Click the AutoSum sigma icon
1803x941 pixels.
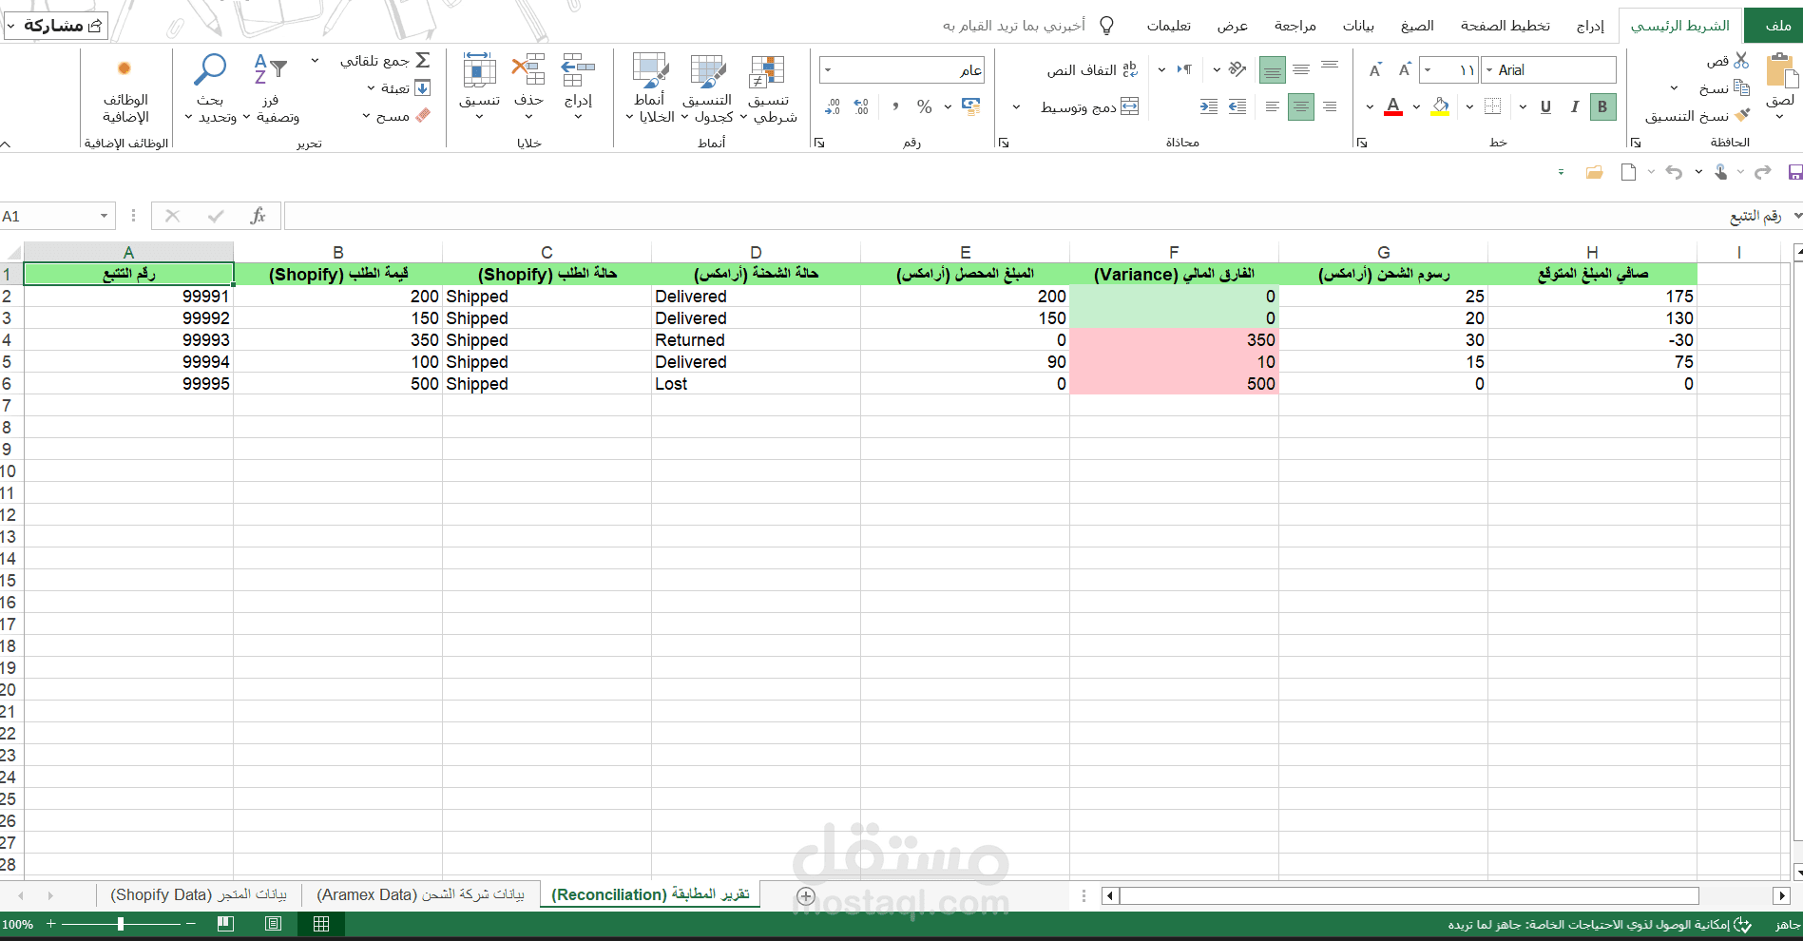coord(424,60)
